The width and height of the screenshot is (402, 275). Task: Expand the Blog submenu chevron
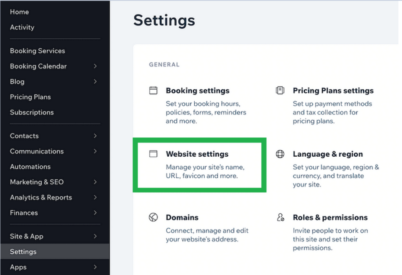[x=95, y=81]
